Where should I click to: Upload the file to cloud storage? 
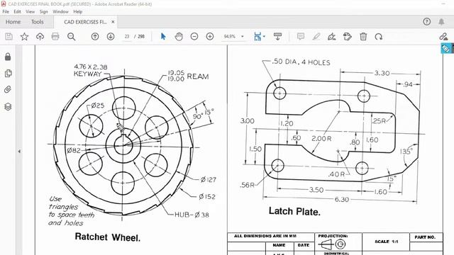point(40,36)
